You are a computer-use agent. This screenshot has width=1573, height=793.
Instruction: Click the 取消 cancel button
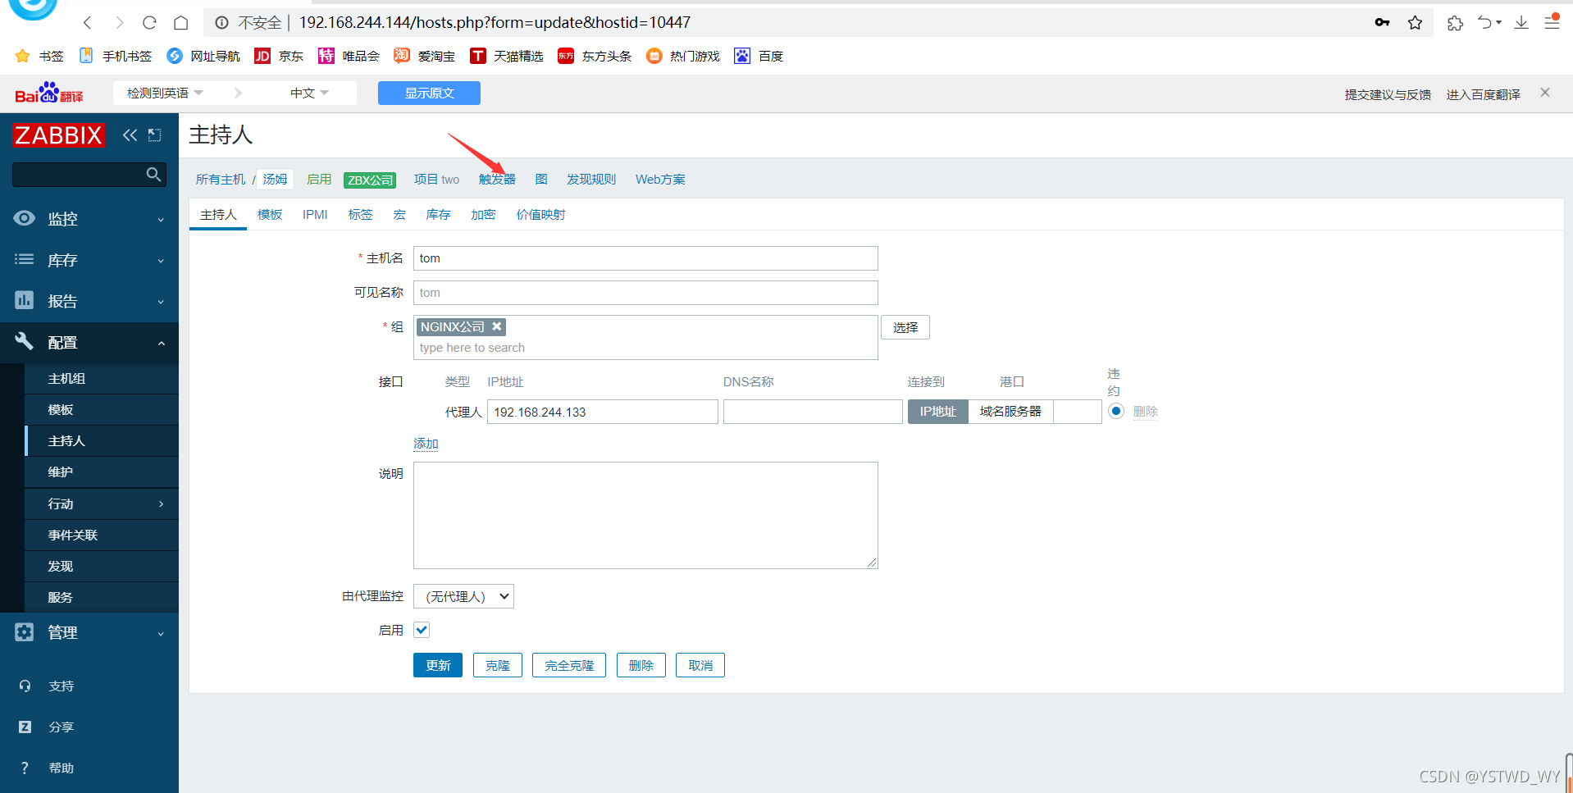pos(700,665)
